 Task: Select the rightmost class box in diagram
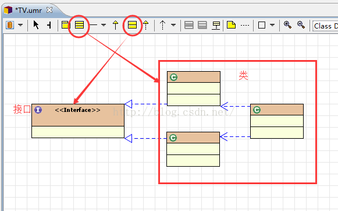point(277,121)
